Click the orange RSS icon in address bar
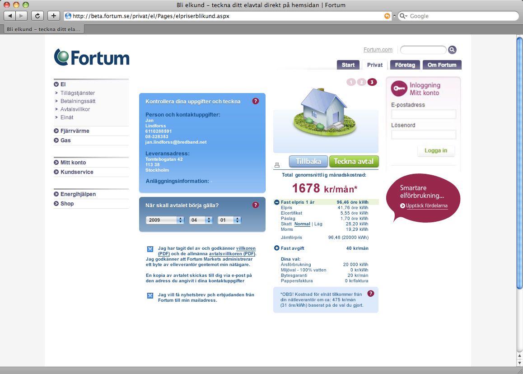This screenshot has width=523, height=374. point(387,16)
